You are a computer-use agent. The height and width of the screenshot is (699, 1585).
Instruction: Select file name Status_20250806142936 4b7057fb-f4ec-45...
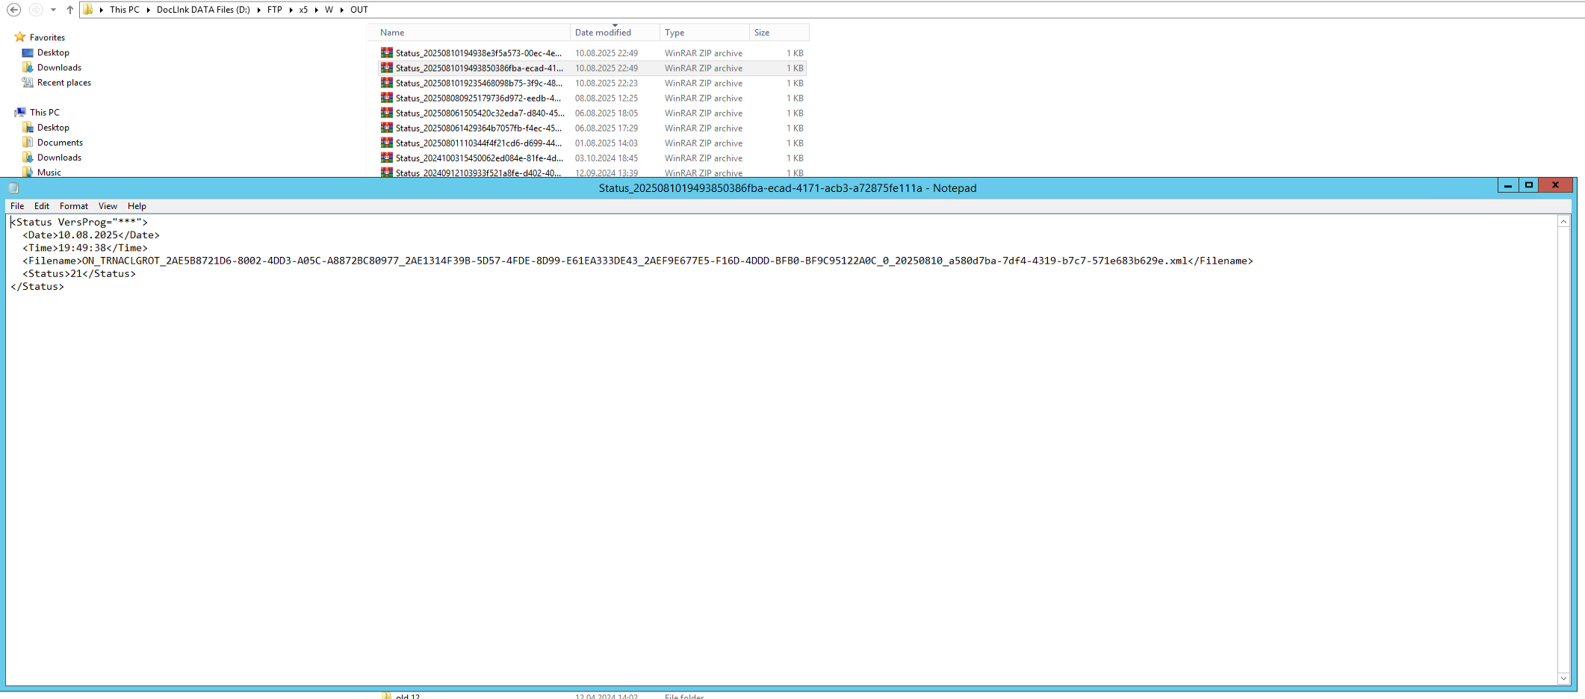pyautogui.click(x=479, y=128)
